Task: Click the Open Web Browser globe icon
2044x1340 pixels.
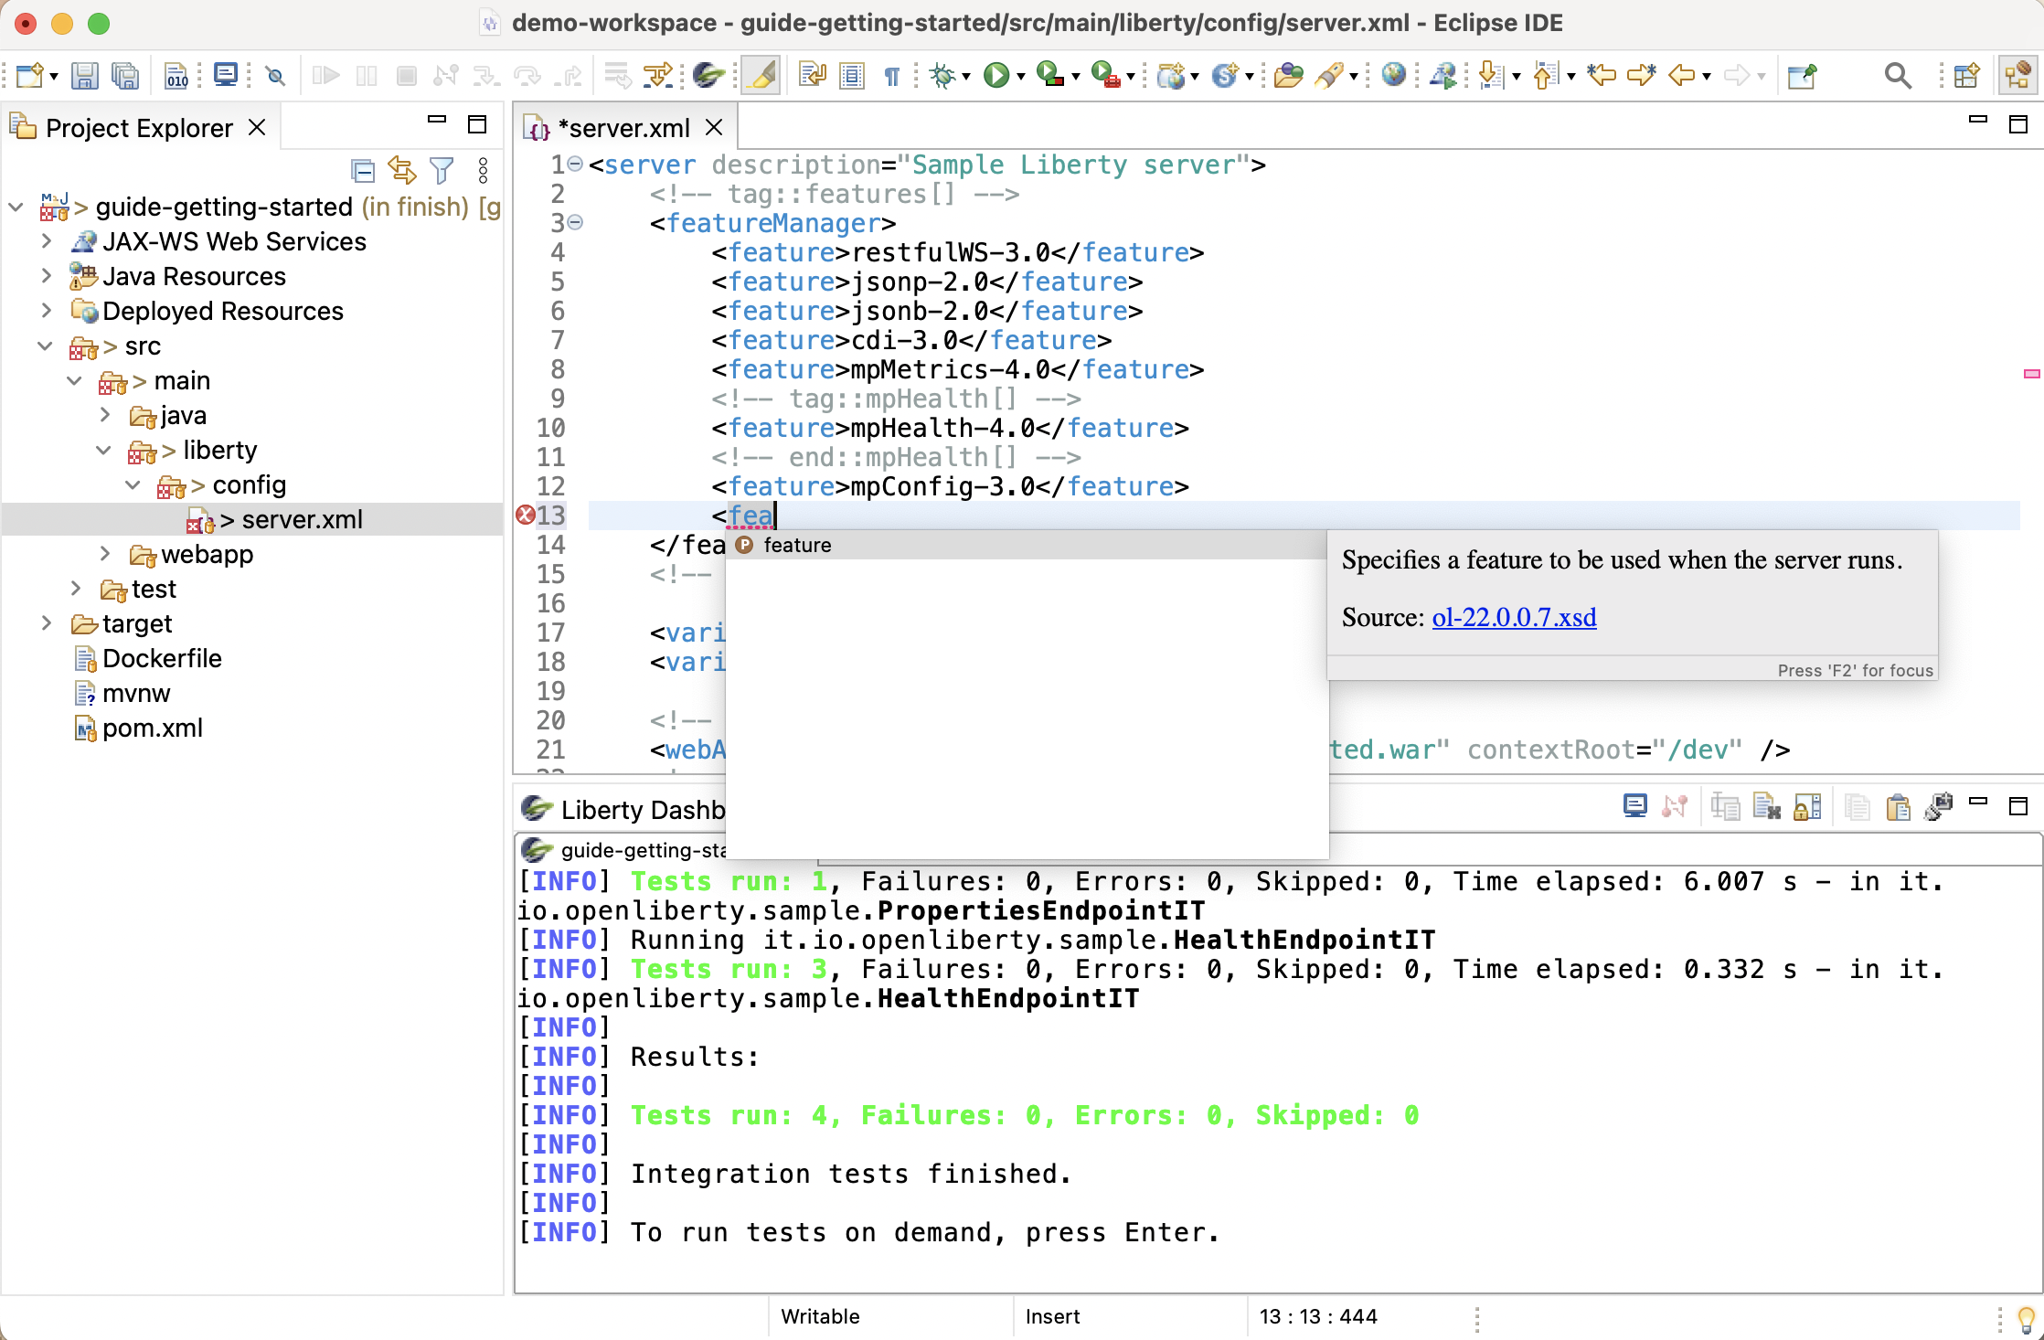Action: (1393, 75)
